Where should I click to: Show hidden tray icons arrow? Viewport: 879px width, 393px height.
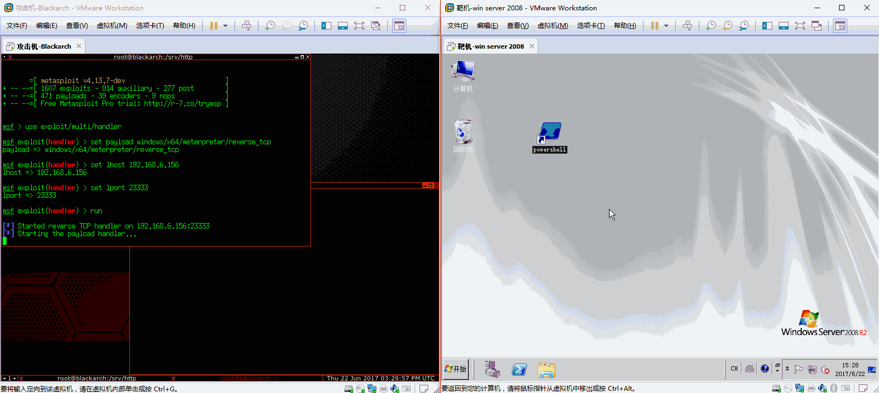(788, 369)
